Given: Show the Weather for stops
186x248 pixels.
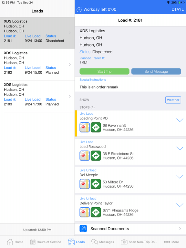Looking at the screenshot, I should click(173, 100).
